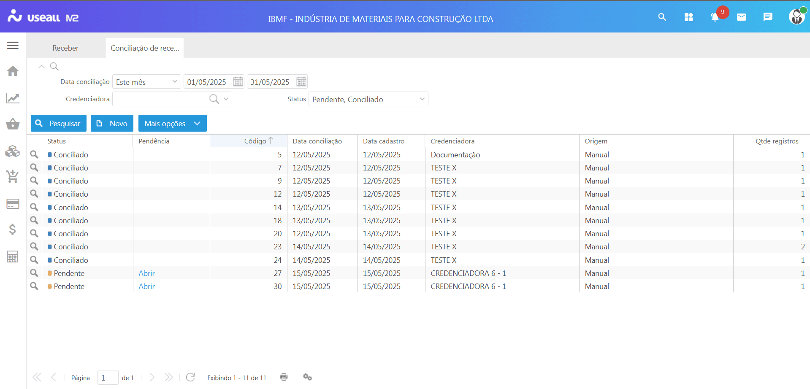
Task: View details of row with code 14
Action: tap(34, 207)
